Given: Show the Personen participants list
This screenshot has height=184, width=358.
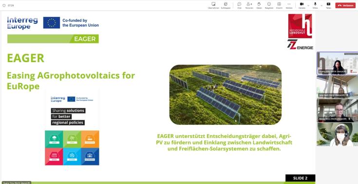Looking at the screenshot, I should pos(249,5).
